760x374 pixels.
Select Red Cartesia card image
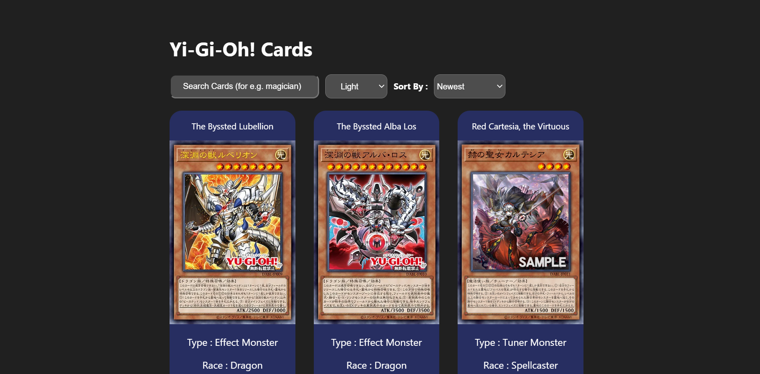pos(521,232)
